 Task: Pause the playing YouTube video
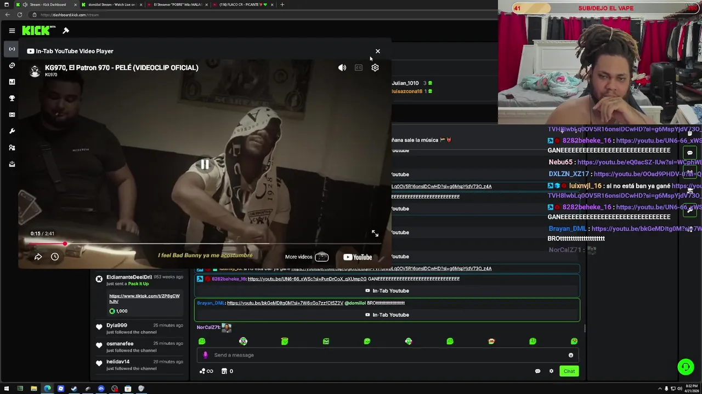click(205, 164)
